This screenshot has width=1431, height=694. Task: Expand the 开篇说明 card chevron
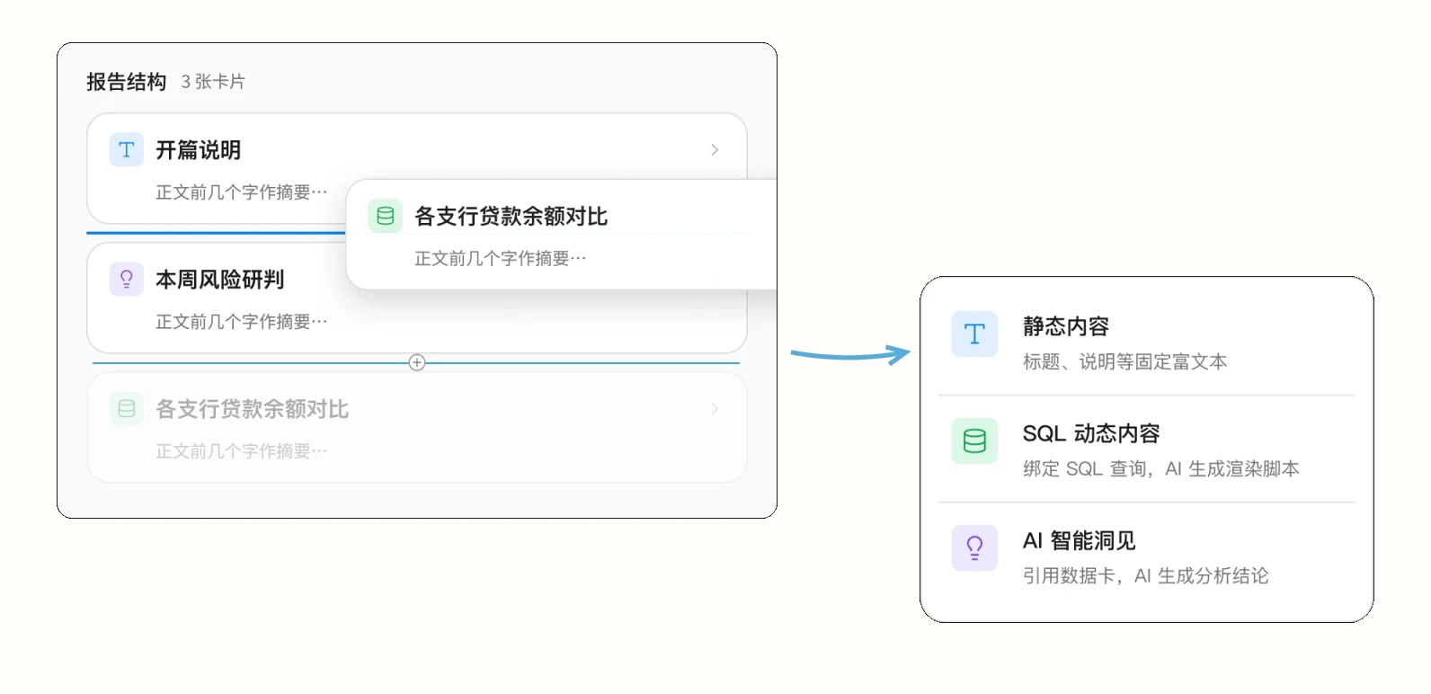pyautogui.click(x=715, y=150)
